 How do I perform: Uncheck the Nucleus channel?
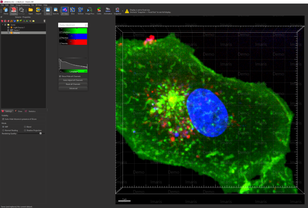(x=61, y=37)
